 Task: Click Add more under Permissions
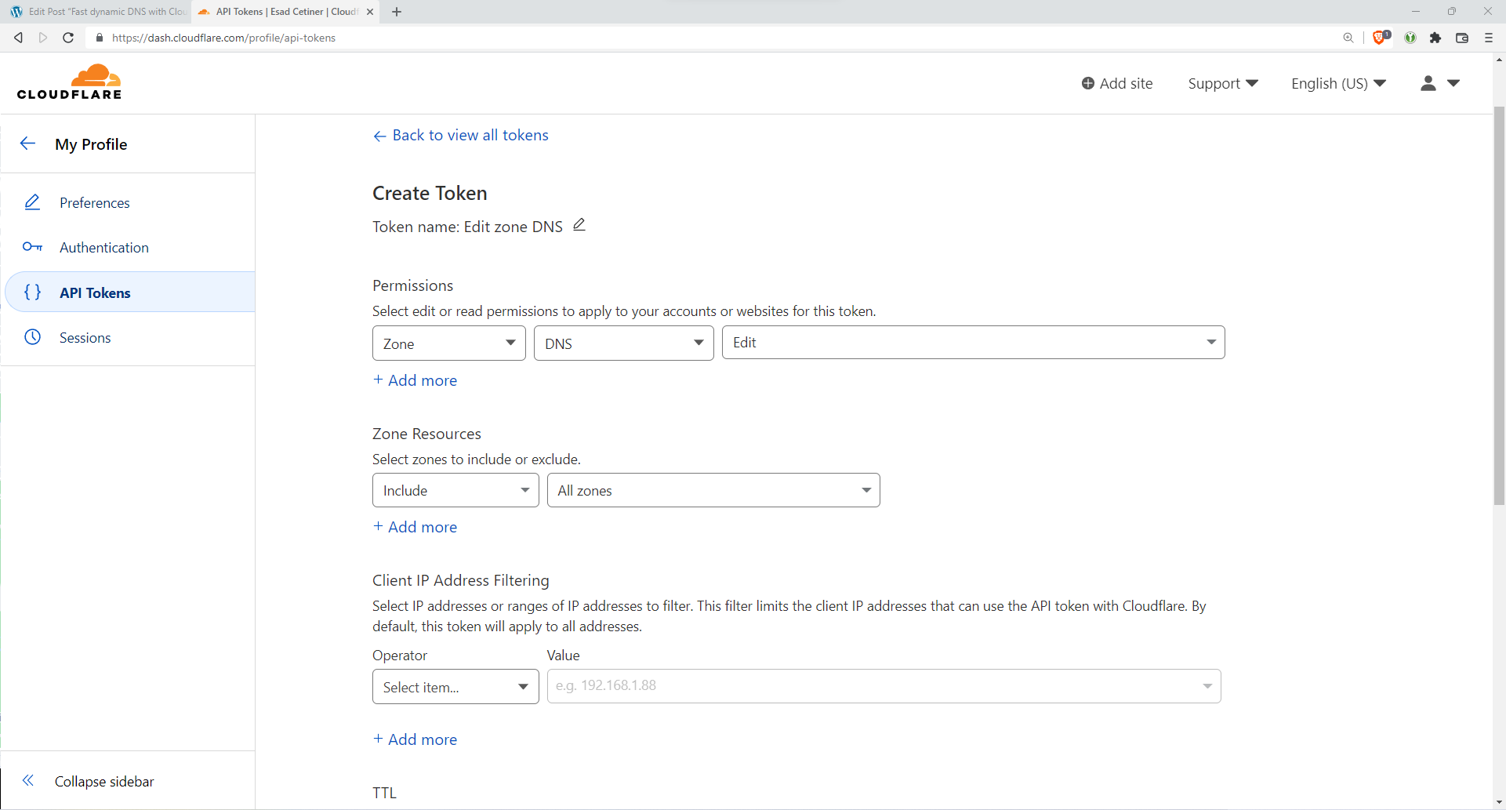pos(415,380)
